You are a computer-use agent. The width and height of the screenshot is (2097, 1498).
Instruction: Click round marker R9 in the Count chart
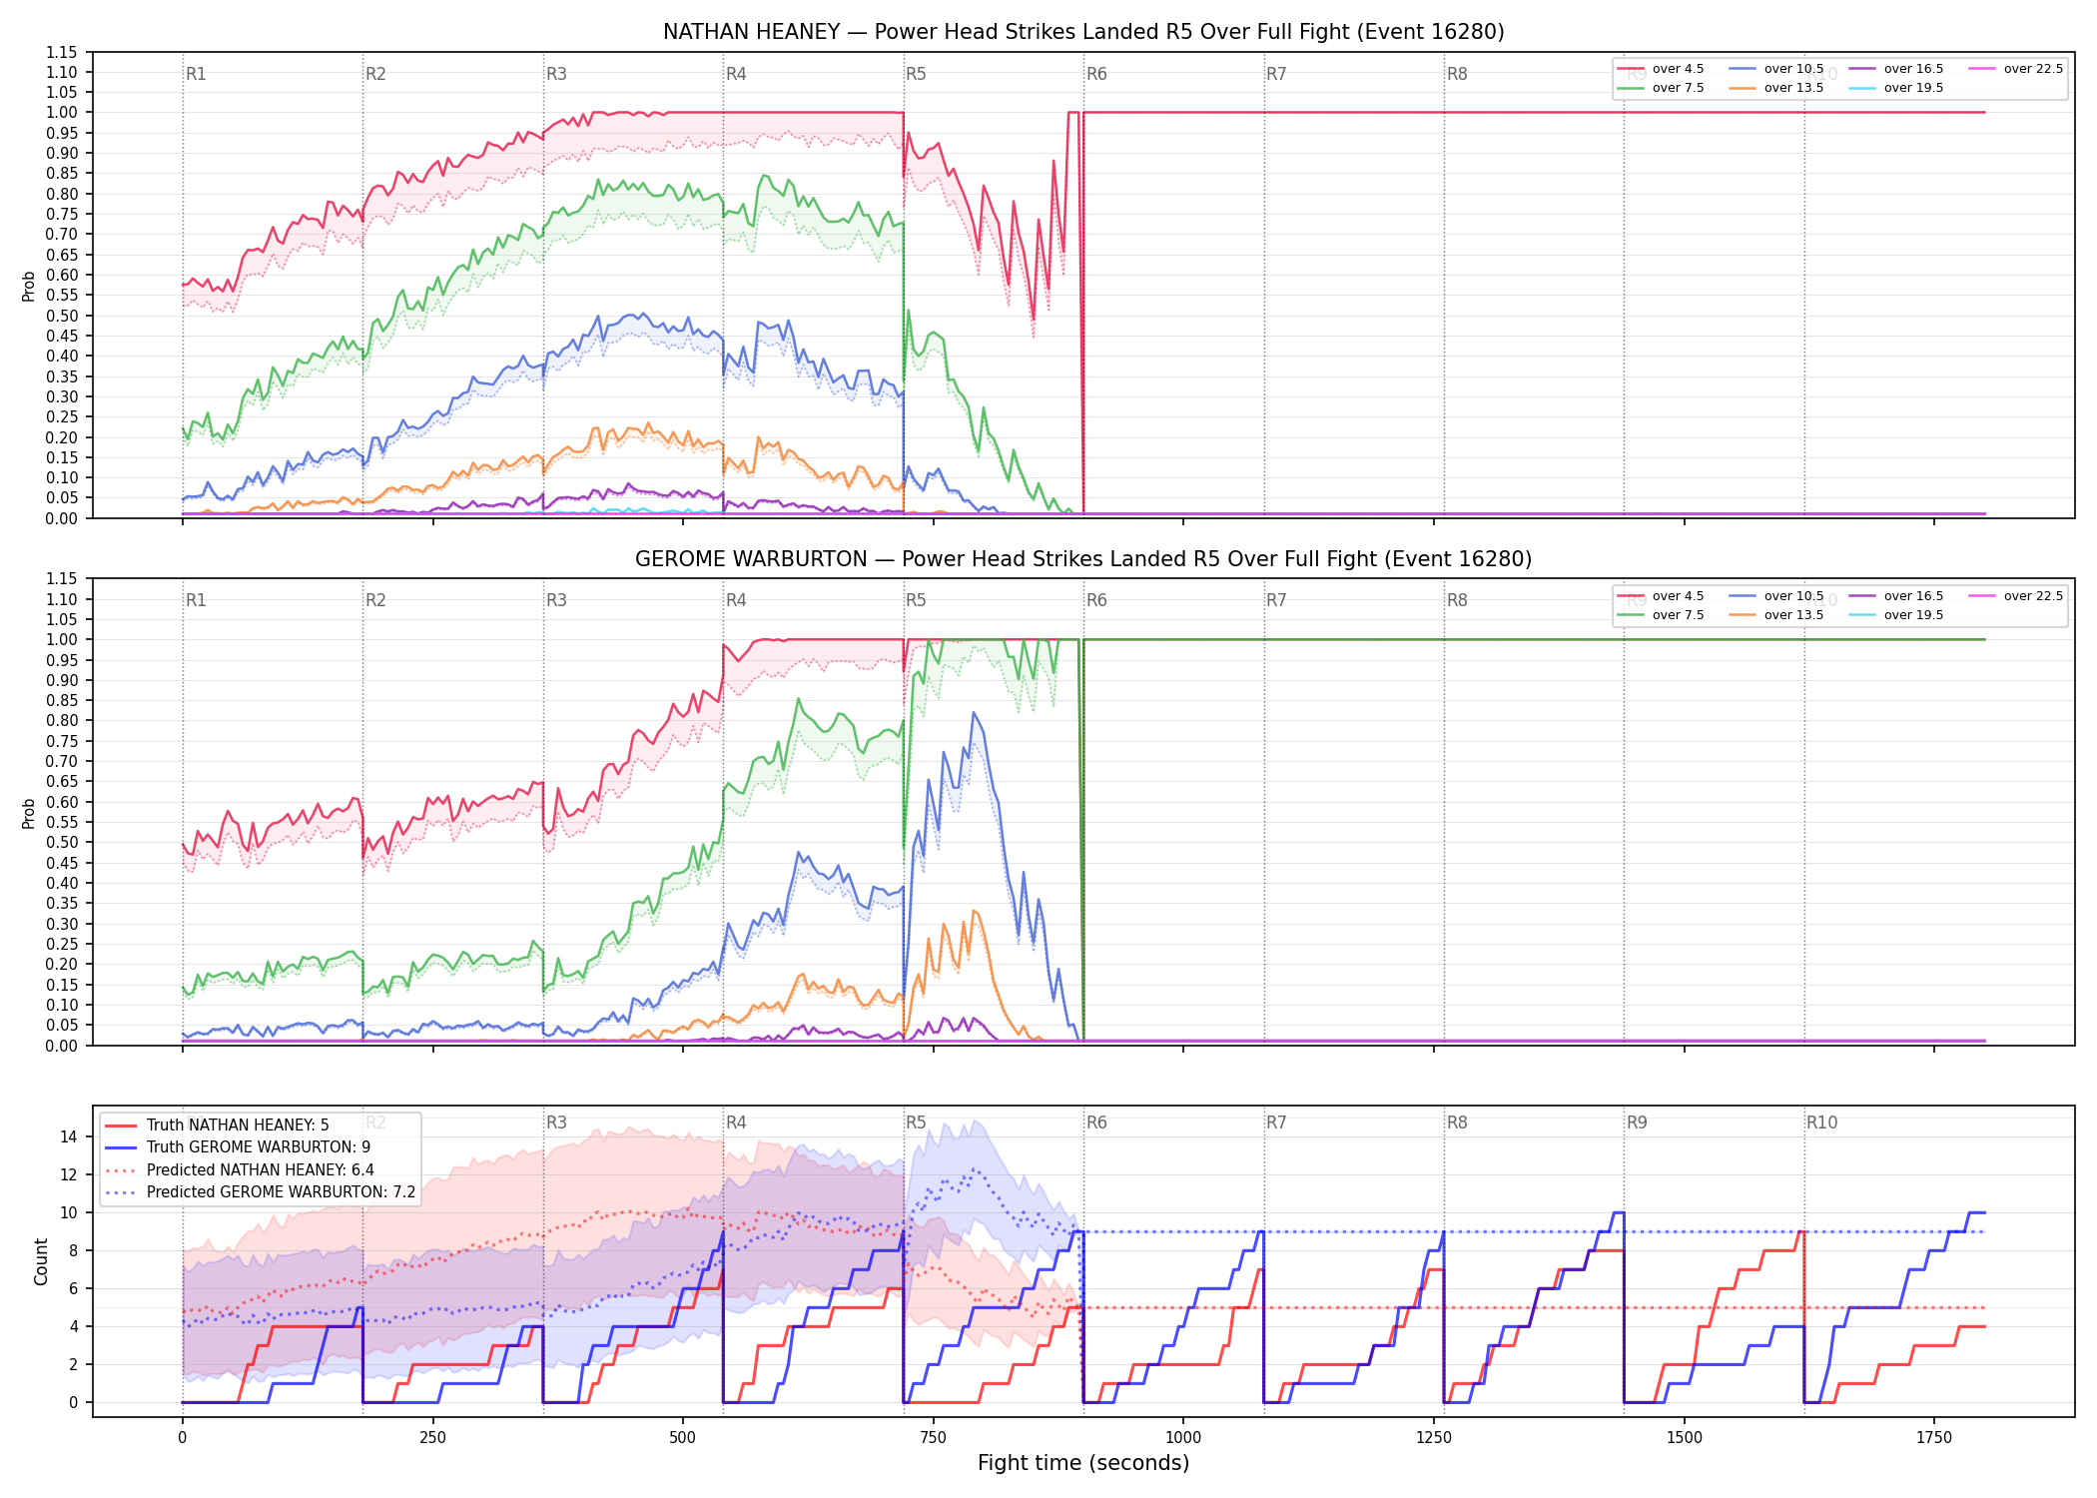pos(1637,1123)
